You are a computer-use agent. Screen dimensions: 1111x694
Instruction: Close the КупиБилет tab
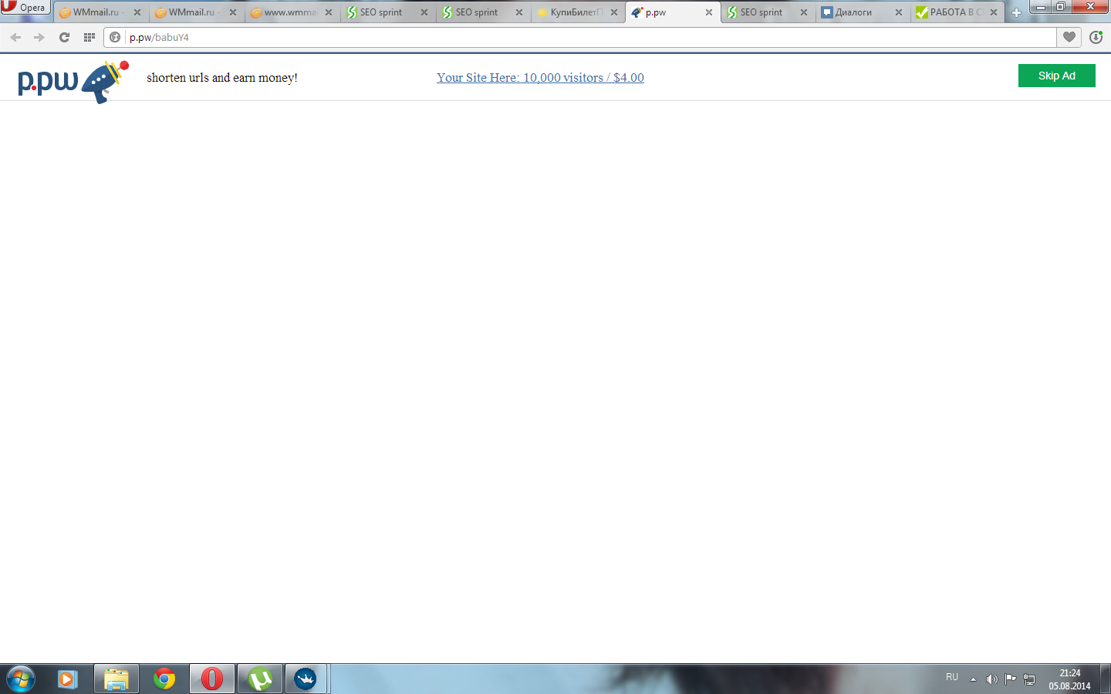coord(614,12)
